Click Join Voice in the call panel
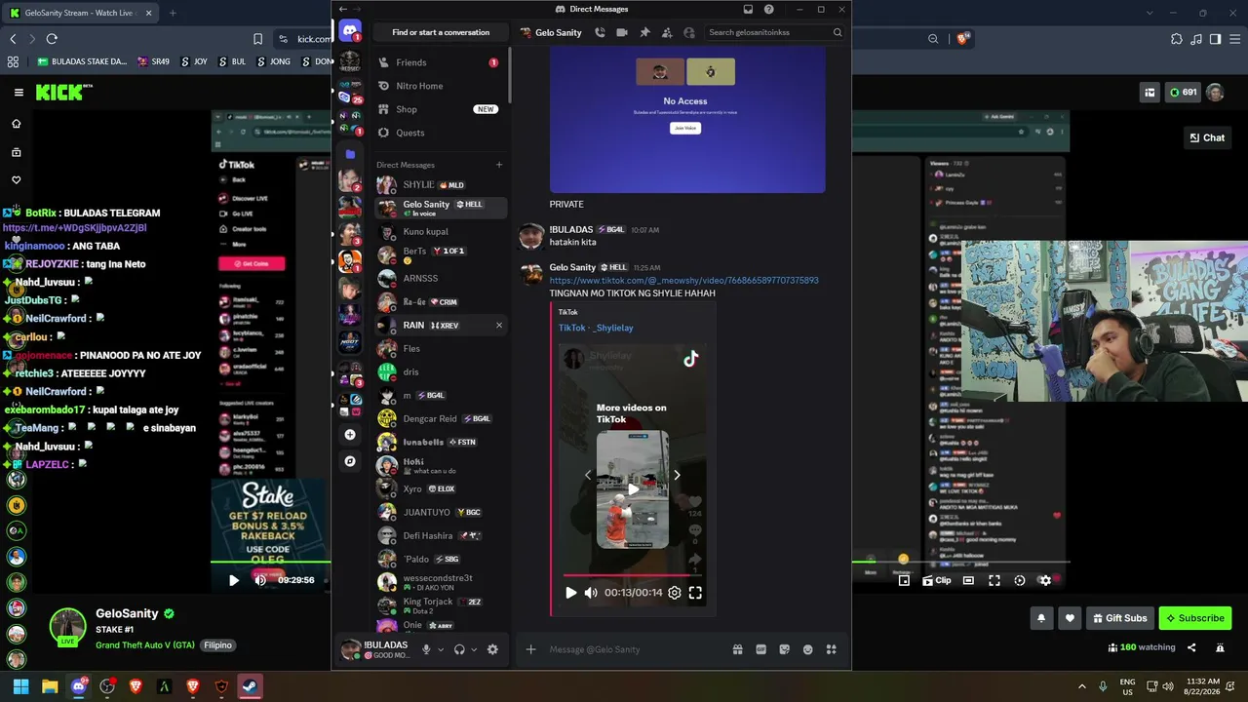This screenshot has height=702, width=1248. coord(685,128)
